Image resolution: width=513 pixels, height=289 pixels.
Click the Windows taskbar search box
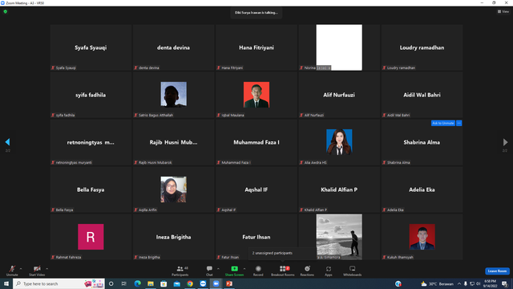point(59,283)
